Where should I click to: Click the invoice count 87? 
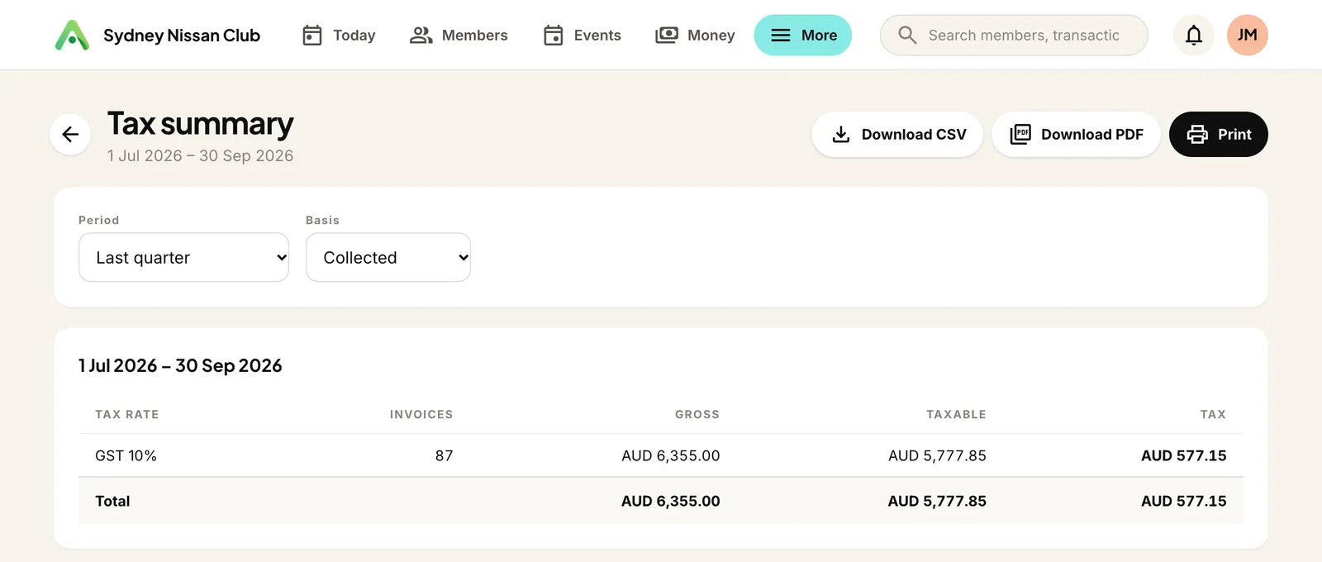pos(445,455)
